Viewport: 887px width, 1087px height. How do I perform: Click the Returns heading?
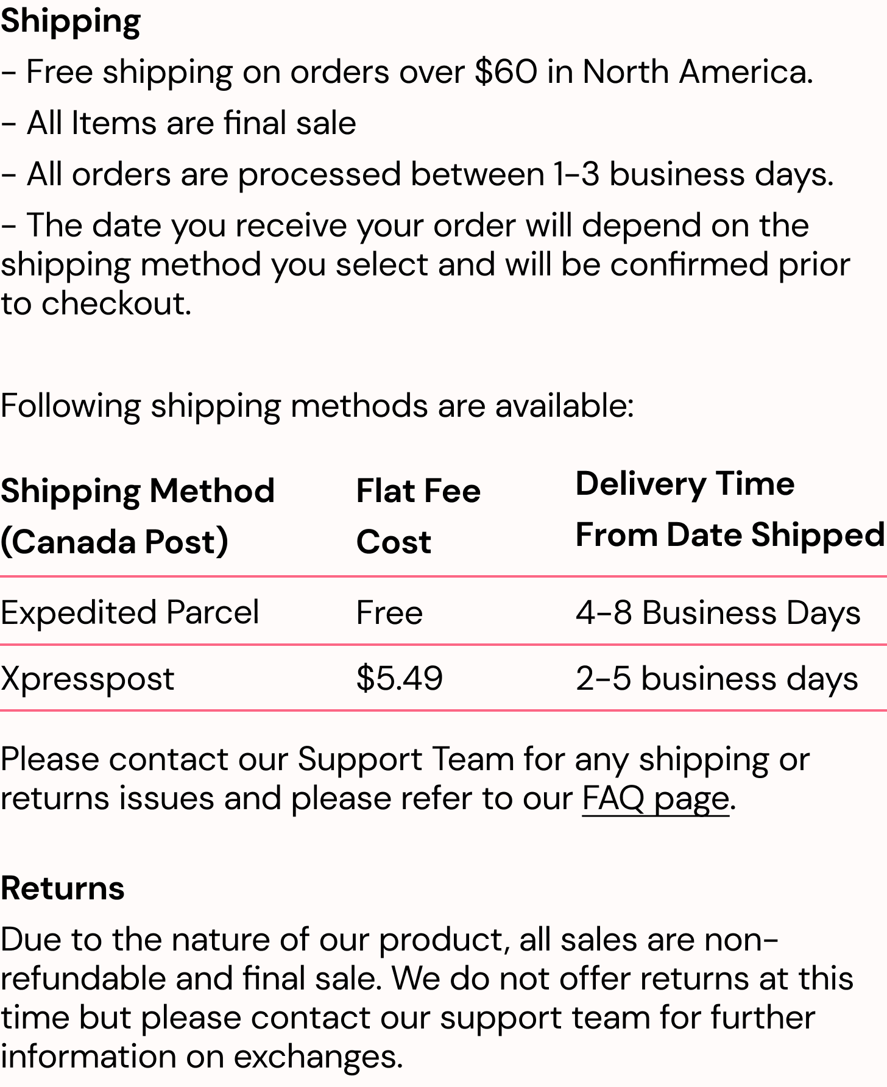(63, 888)
